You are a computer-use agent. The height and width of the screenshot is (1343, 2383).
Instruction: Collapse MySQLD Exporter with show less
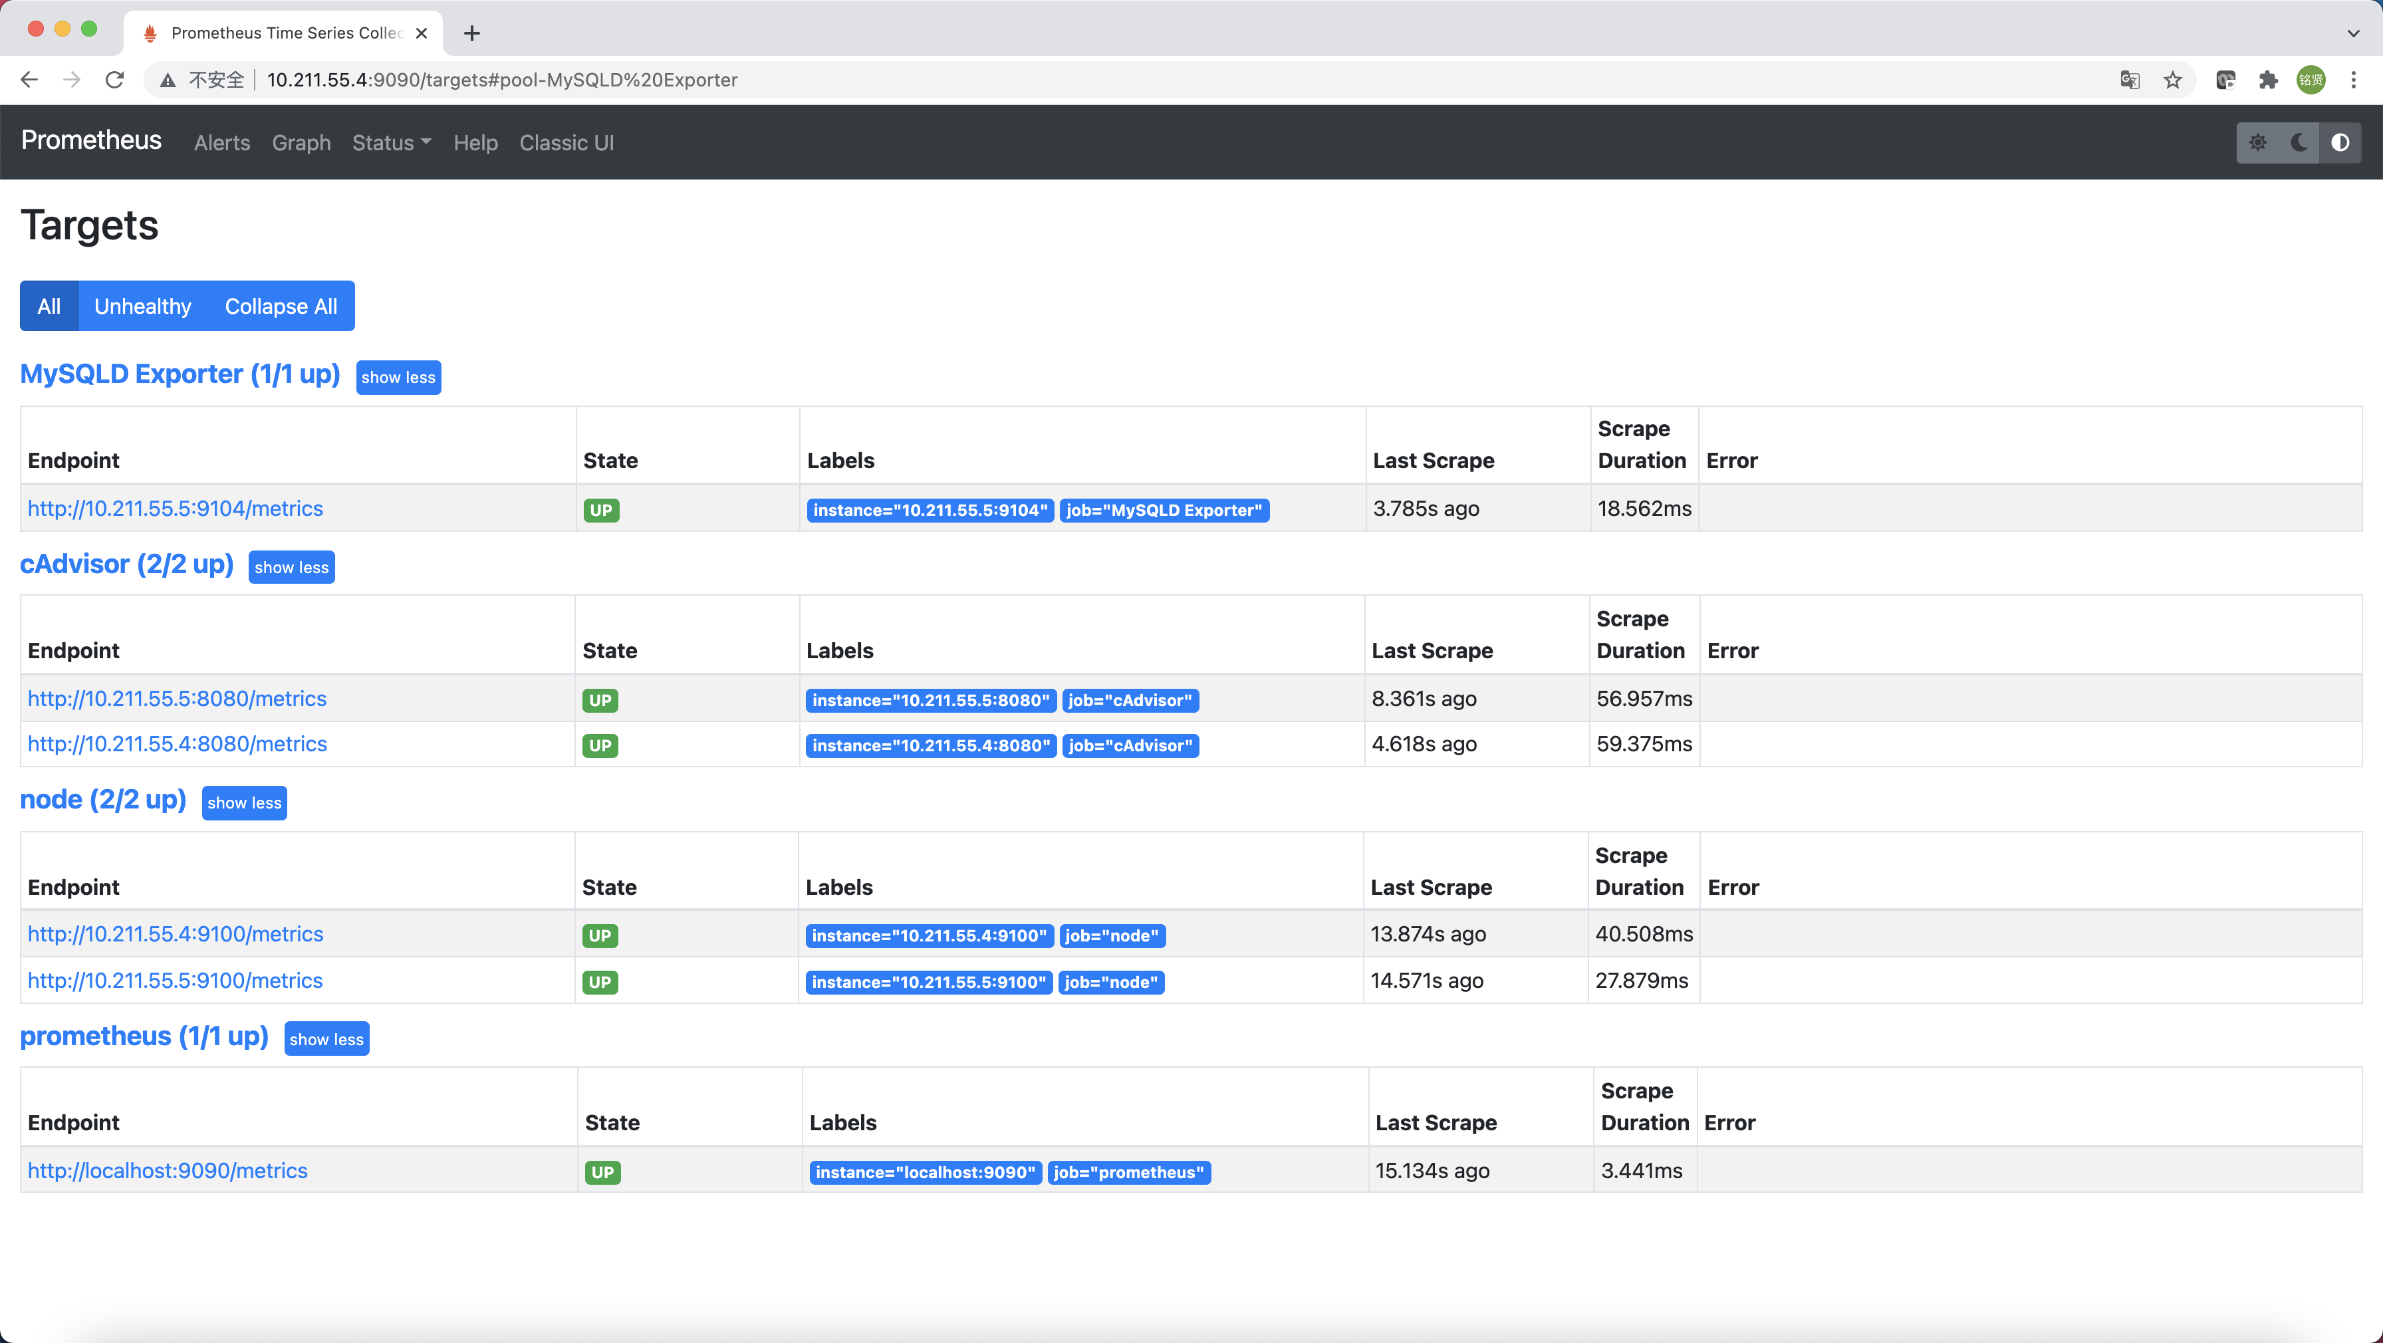pos(398,378)
